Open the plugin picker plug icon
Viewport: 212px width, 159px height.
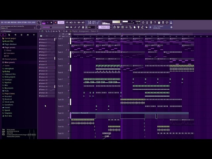coord(138,27)
